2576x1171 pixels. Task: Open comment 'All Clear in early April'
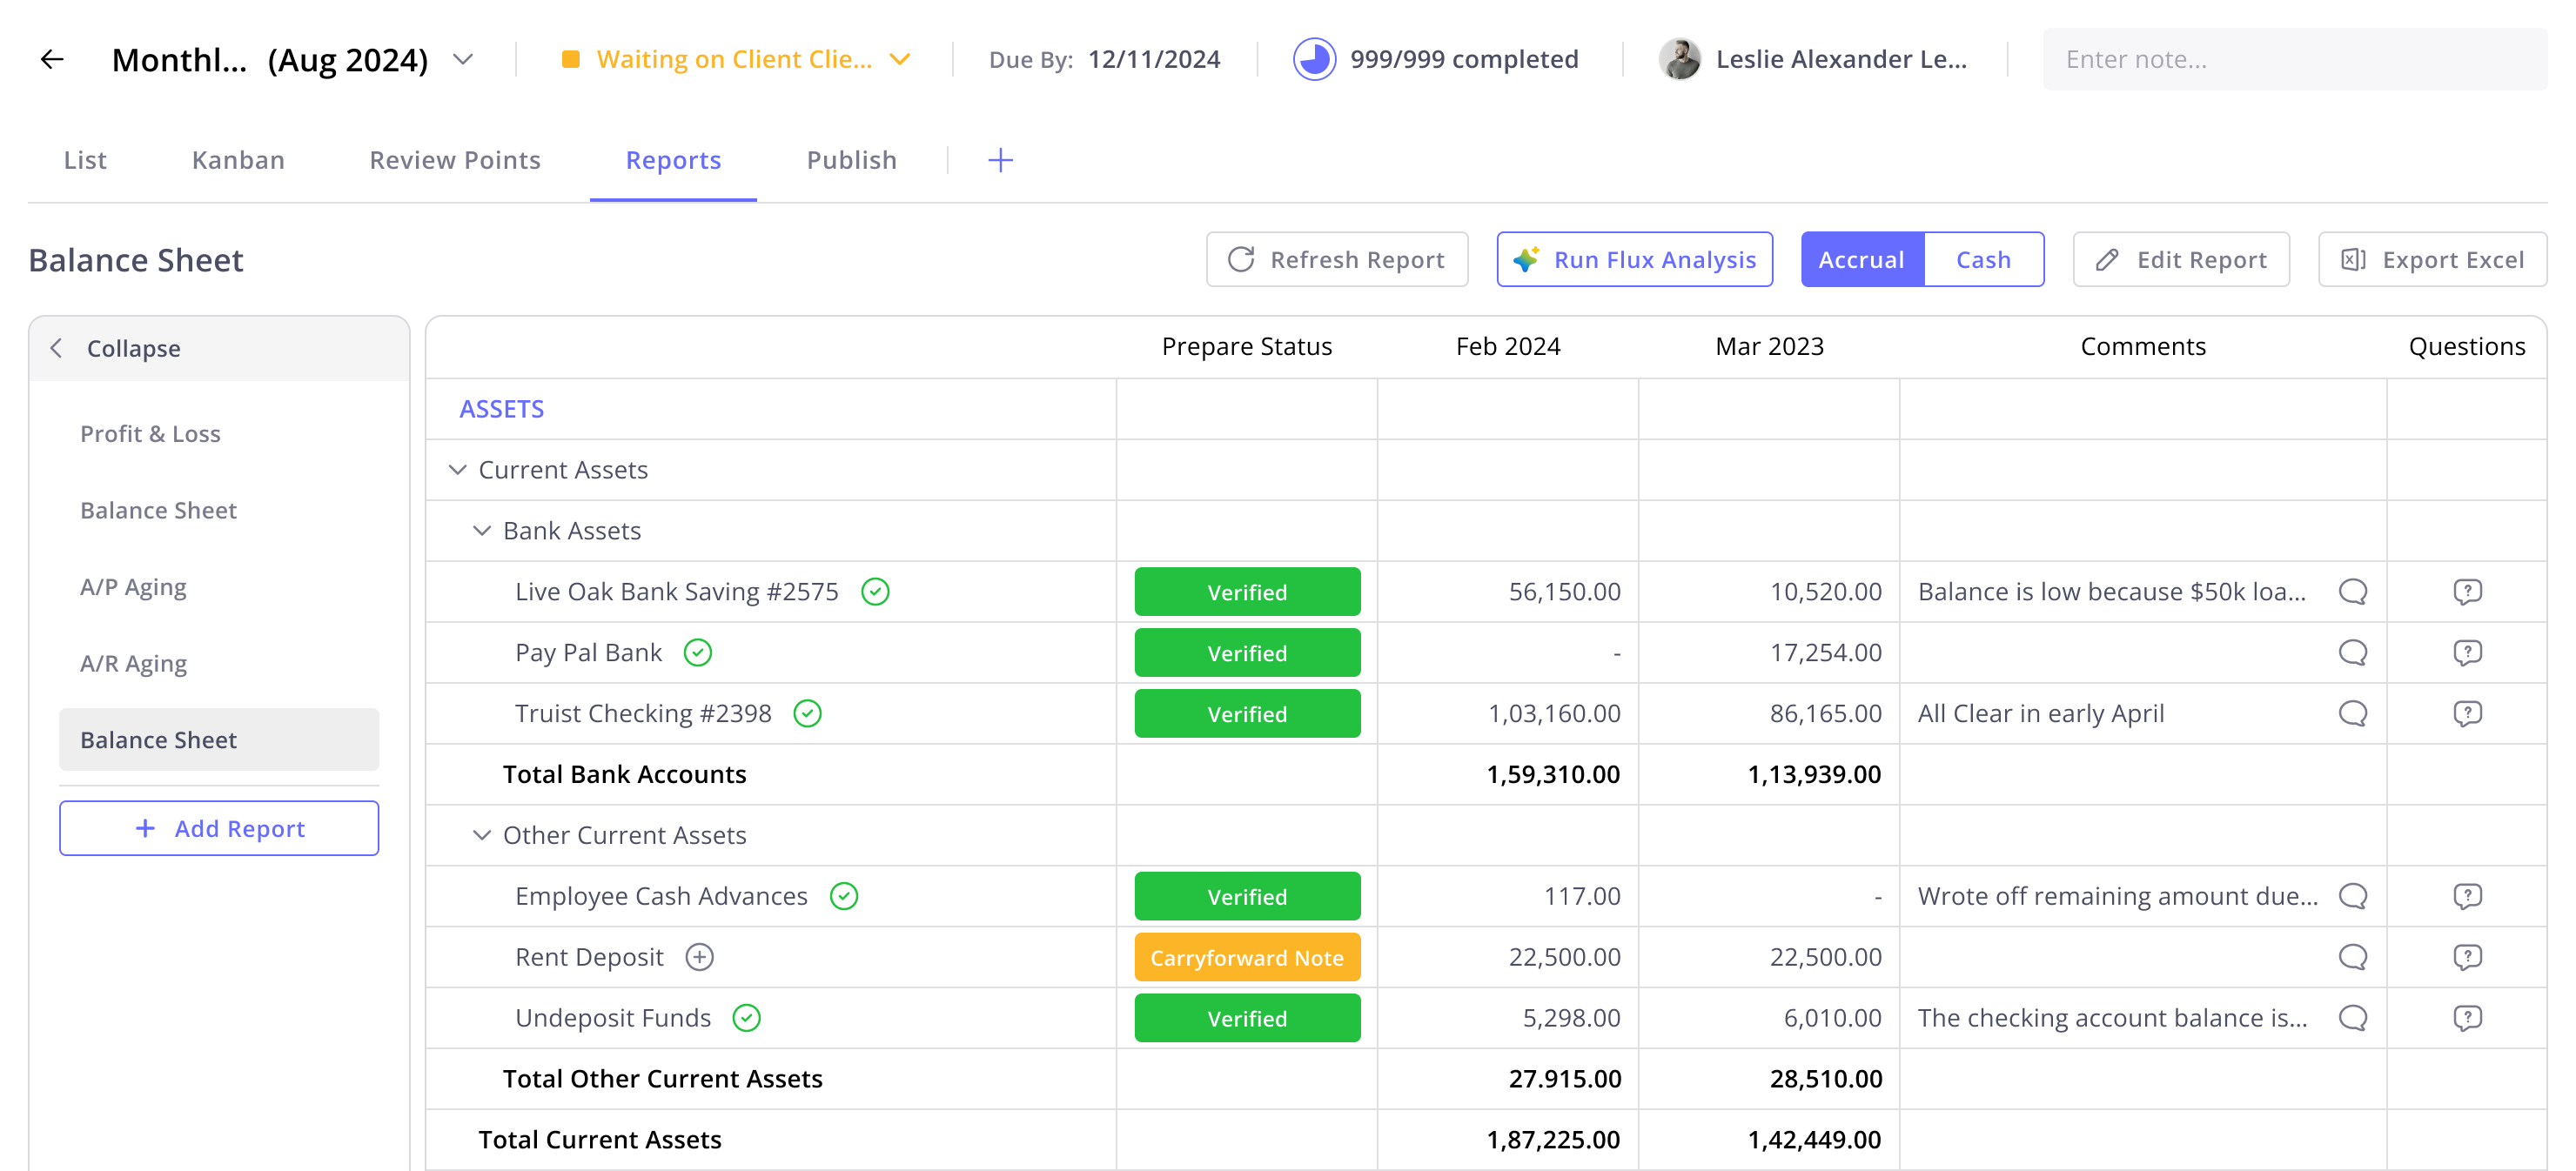click(x=2041, y=714)
